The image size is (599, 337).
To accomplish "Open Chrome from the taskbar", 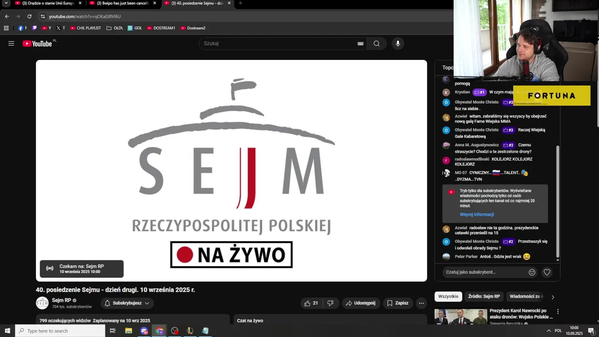I will (160, 331).
